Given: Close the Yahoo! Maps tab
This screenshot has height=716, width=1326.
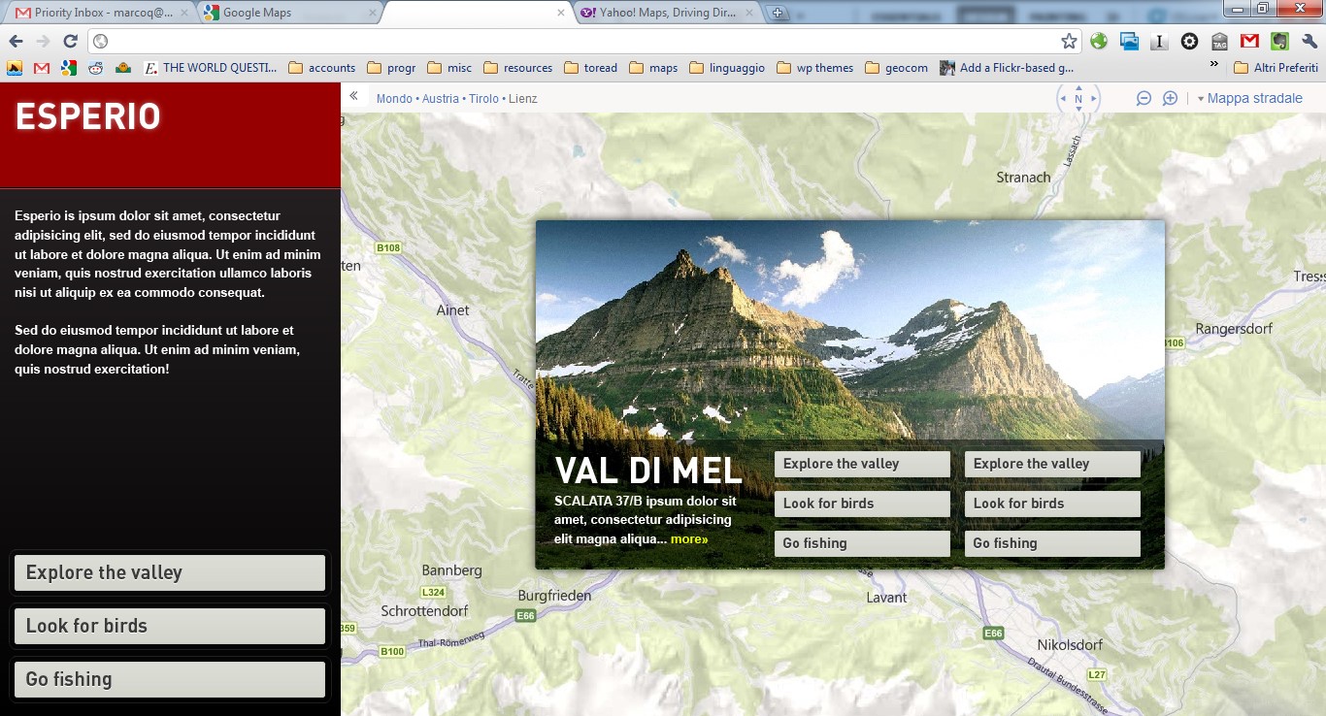Looking at the screenshot, I should click(748, 13).
